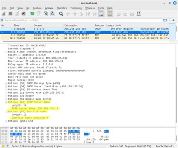Viewport: 178px width, 148px height.
Task: Zoom out of packet text
Action: 125,14
